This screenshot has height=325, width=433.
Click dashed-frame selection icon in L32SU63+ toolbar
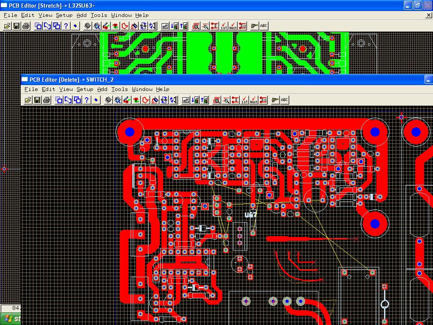click(38, 26)
